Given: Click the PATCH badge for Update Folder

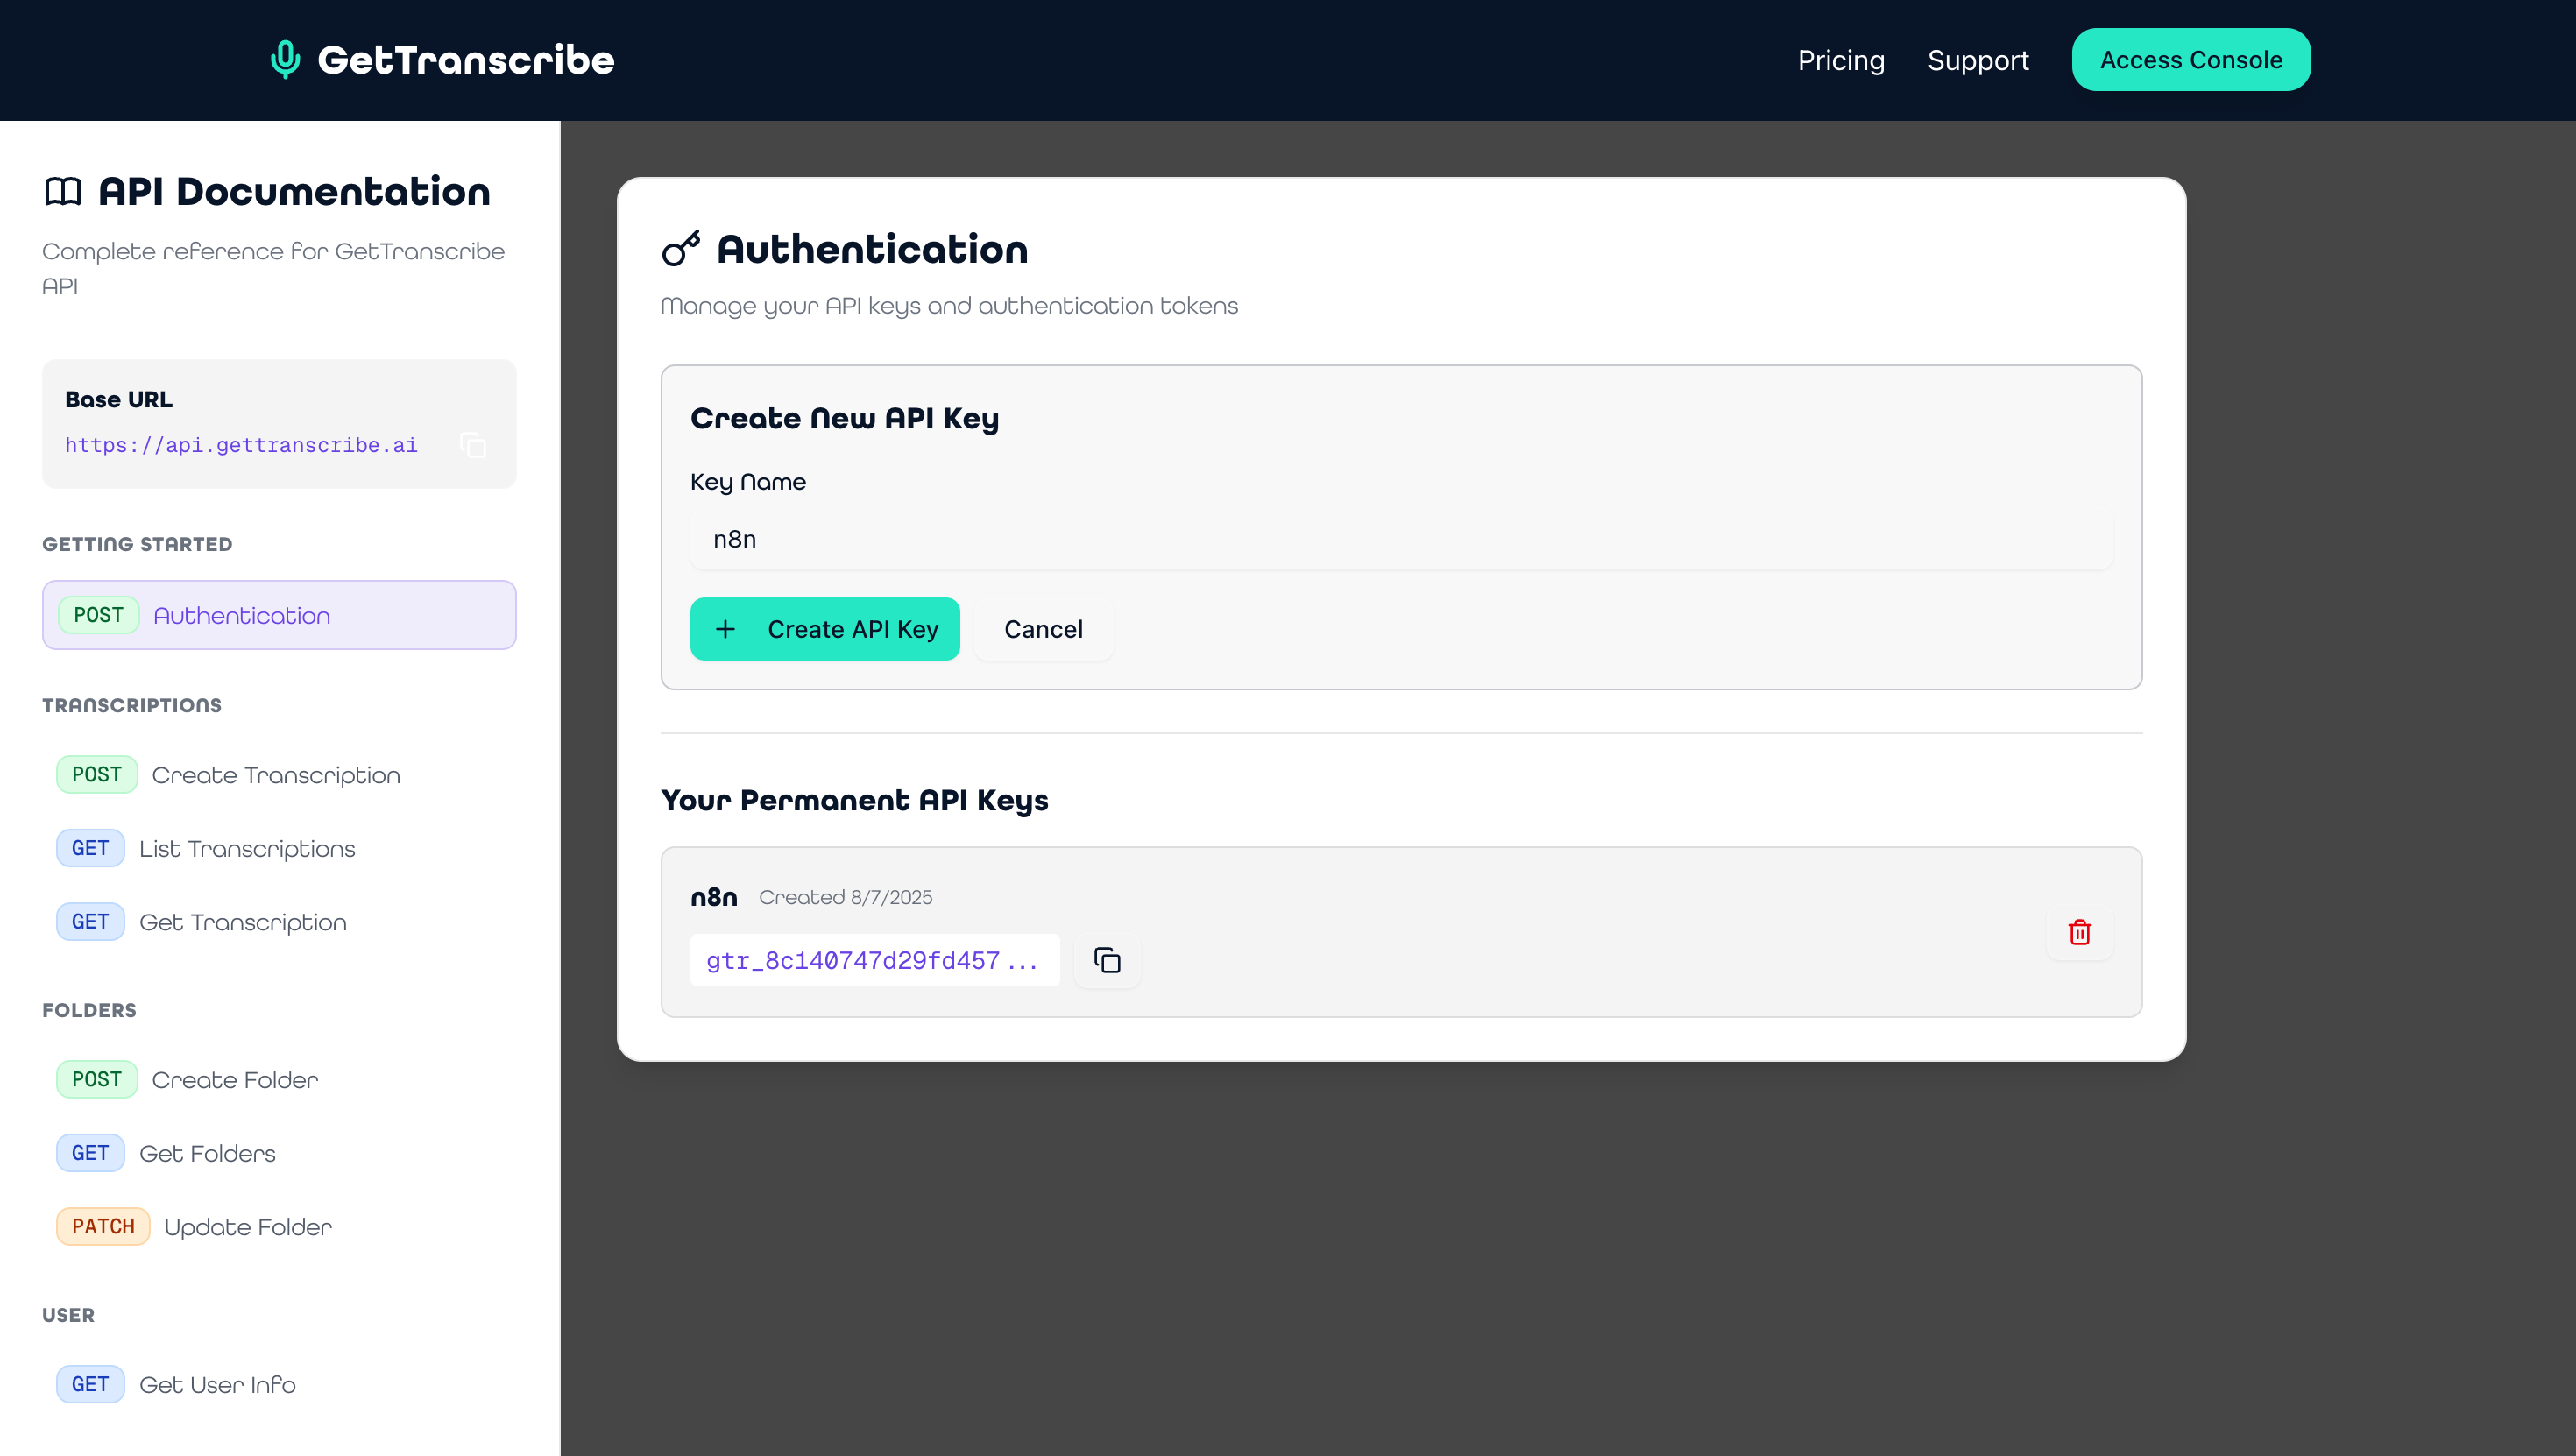Looking at the screenshot, I should point(103,1227).
